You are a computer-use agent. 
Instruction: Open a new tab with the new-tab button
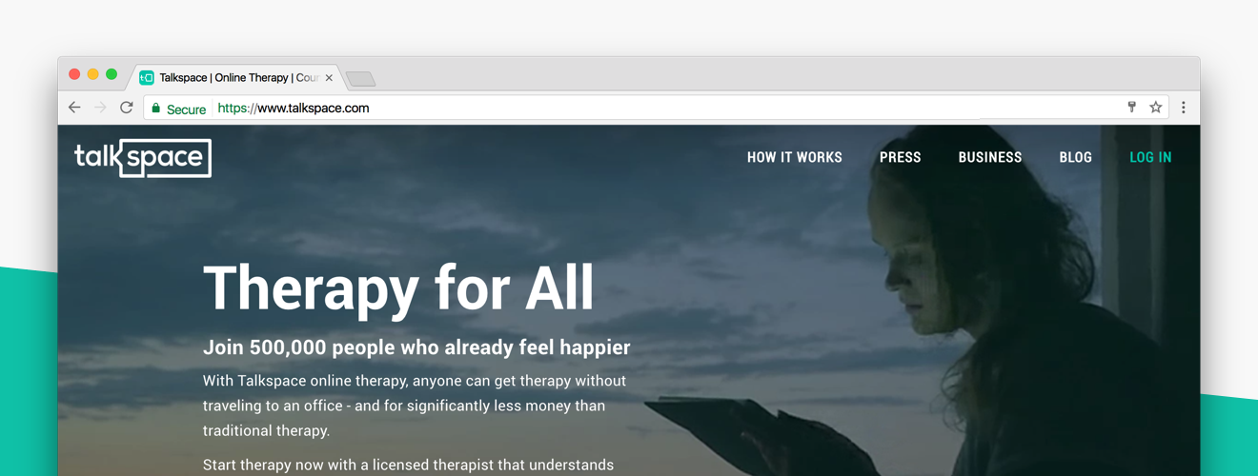coord(360,79)
